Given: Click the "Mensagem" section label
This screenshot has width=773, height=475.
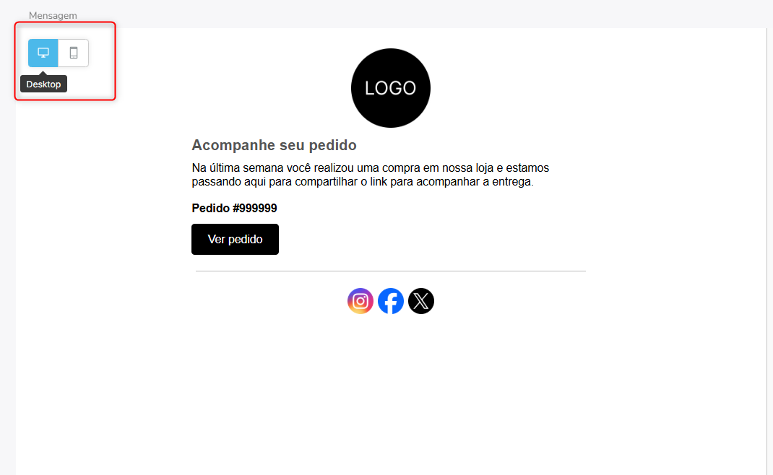Looking at the screenshot, I should 53,15.
